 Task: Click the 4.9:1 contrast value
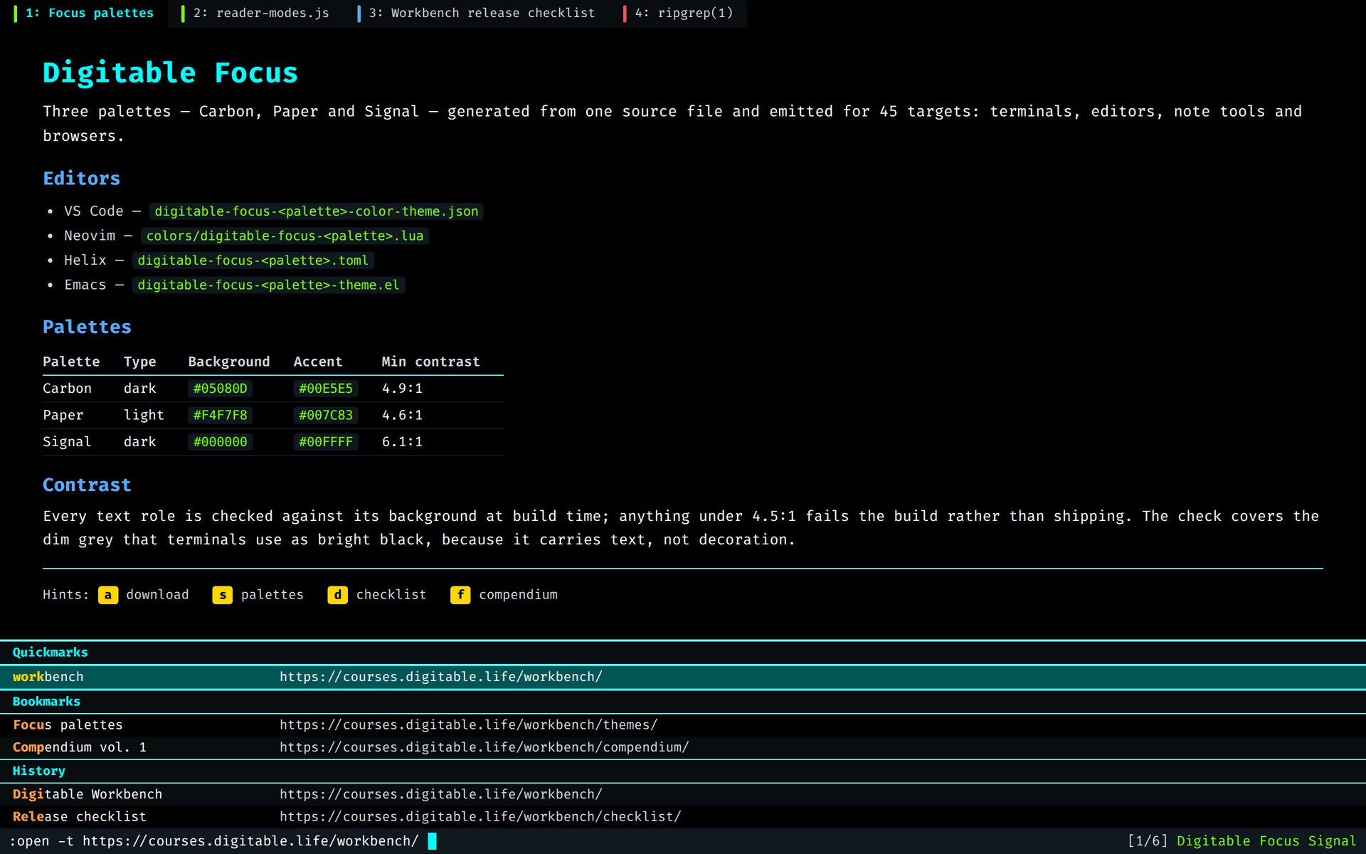coord(402,389)
